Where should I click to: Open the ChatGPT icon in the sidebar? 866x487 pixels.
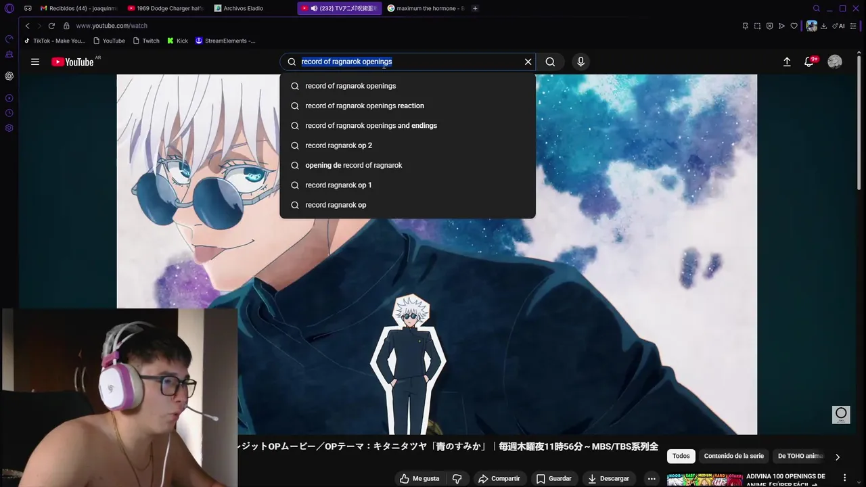point(9,76)
